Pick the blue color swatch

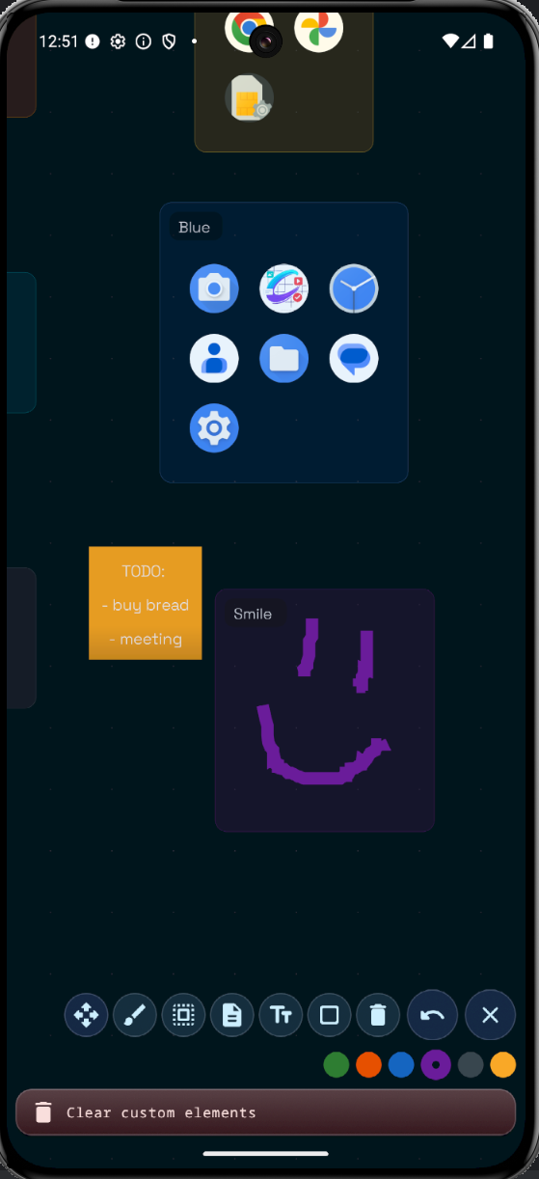click(x=401, y=1065)
